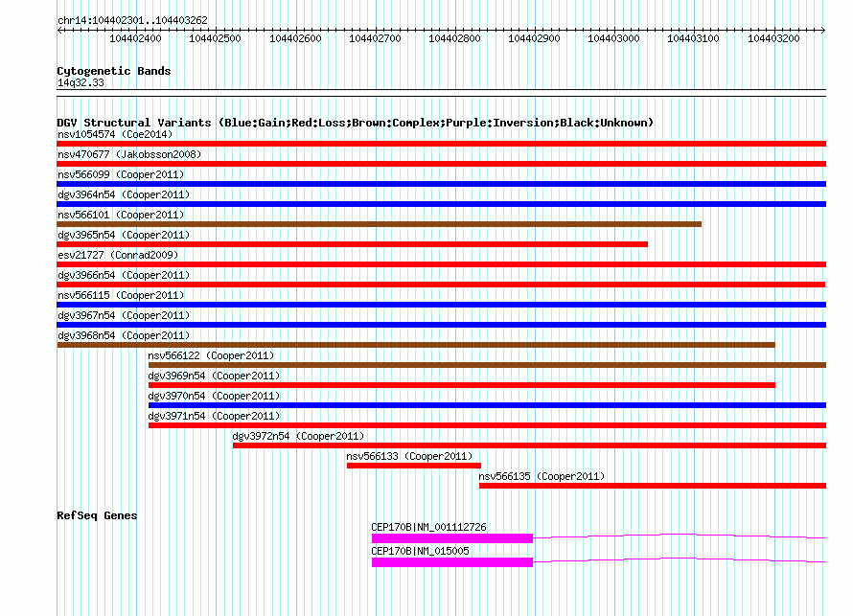
Task: Click the nsv566135 (Cooper2011) label
Action: [x=542, y=476]
